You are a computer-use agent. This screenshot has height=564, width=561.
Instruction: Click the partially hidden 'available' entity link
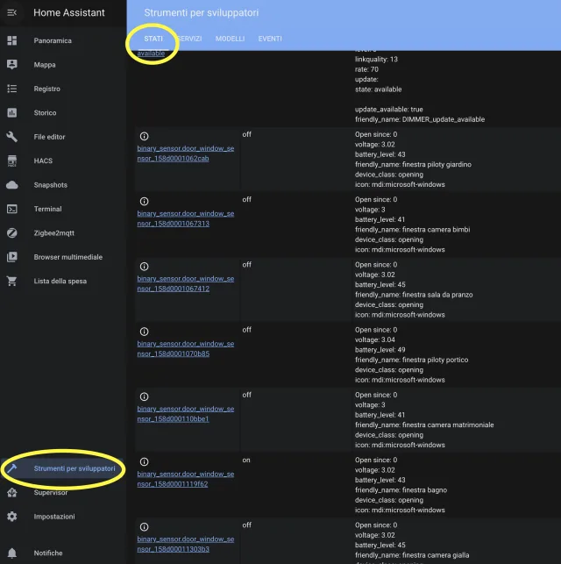tap(151, 54)
